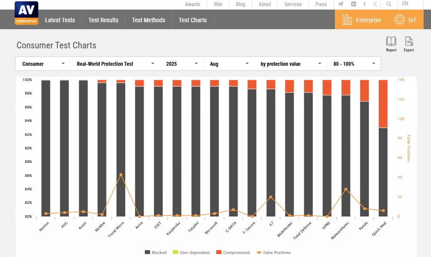Click the Microsoft axis label
The image size is (431, 257).
click(x=211, y=228)
